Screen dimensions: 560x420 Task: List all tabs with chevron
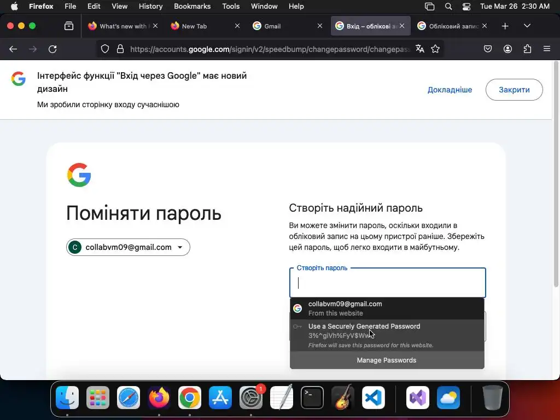pos(527,26)
